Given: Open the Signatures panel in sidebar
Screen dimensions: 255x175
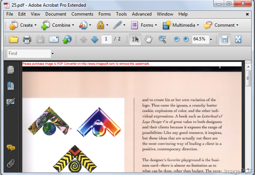Looking at the screenshot, I should [x=11, y=102].
